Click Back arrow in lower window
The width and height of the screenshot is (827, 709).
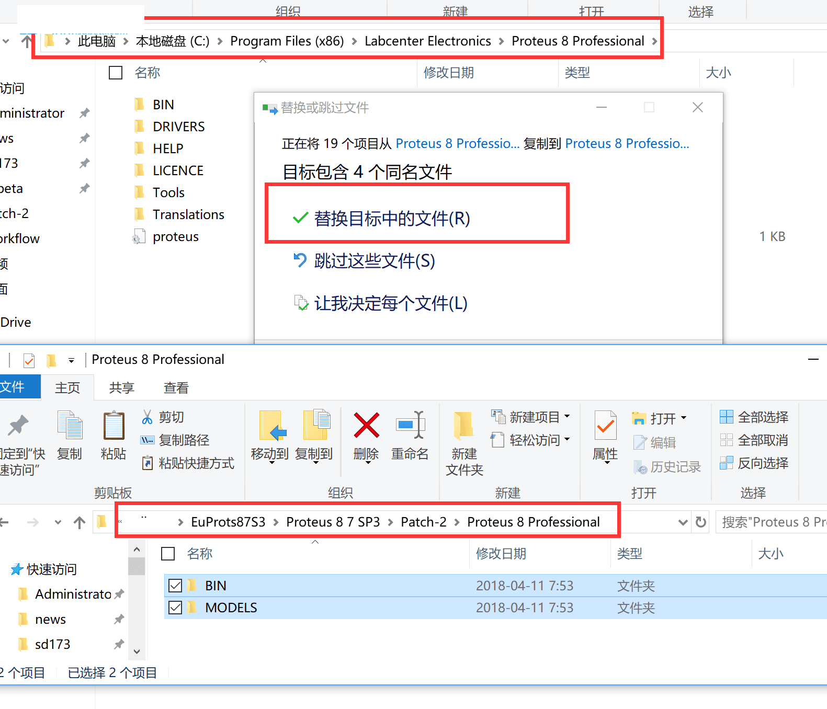pyautogui.click(x=4, y=522)
